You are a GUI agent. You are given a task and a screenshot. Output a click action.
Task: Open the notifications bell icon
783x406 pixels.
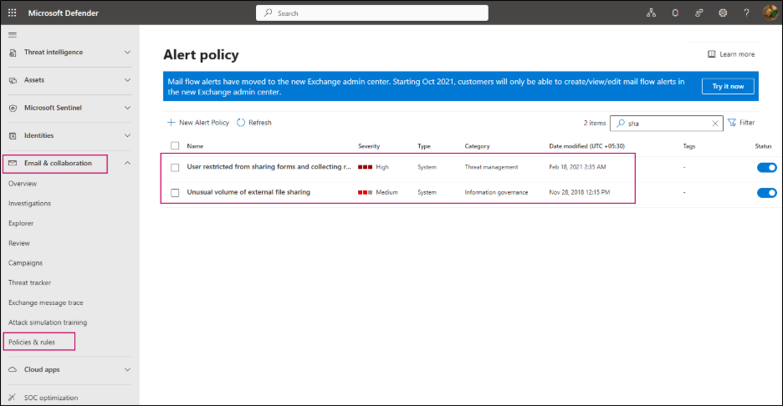point(675,13)
